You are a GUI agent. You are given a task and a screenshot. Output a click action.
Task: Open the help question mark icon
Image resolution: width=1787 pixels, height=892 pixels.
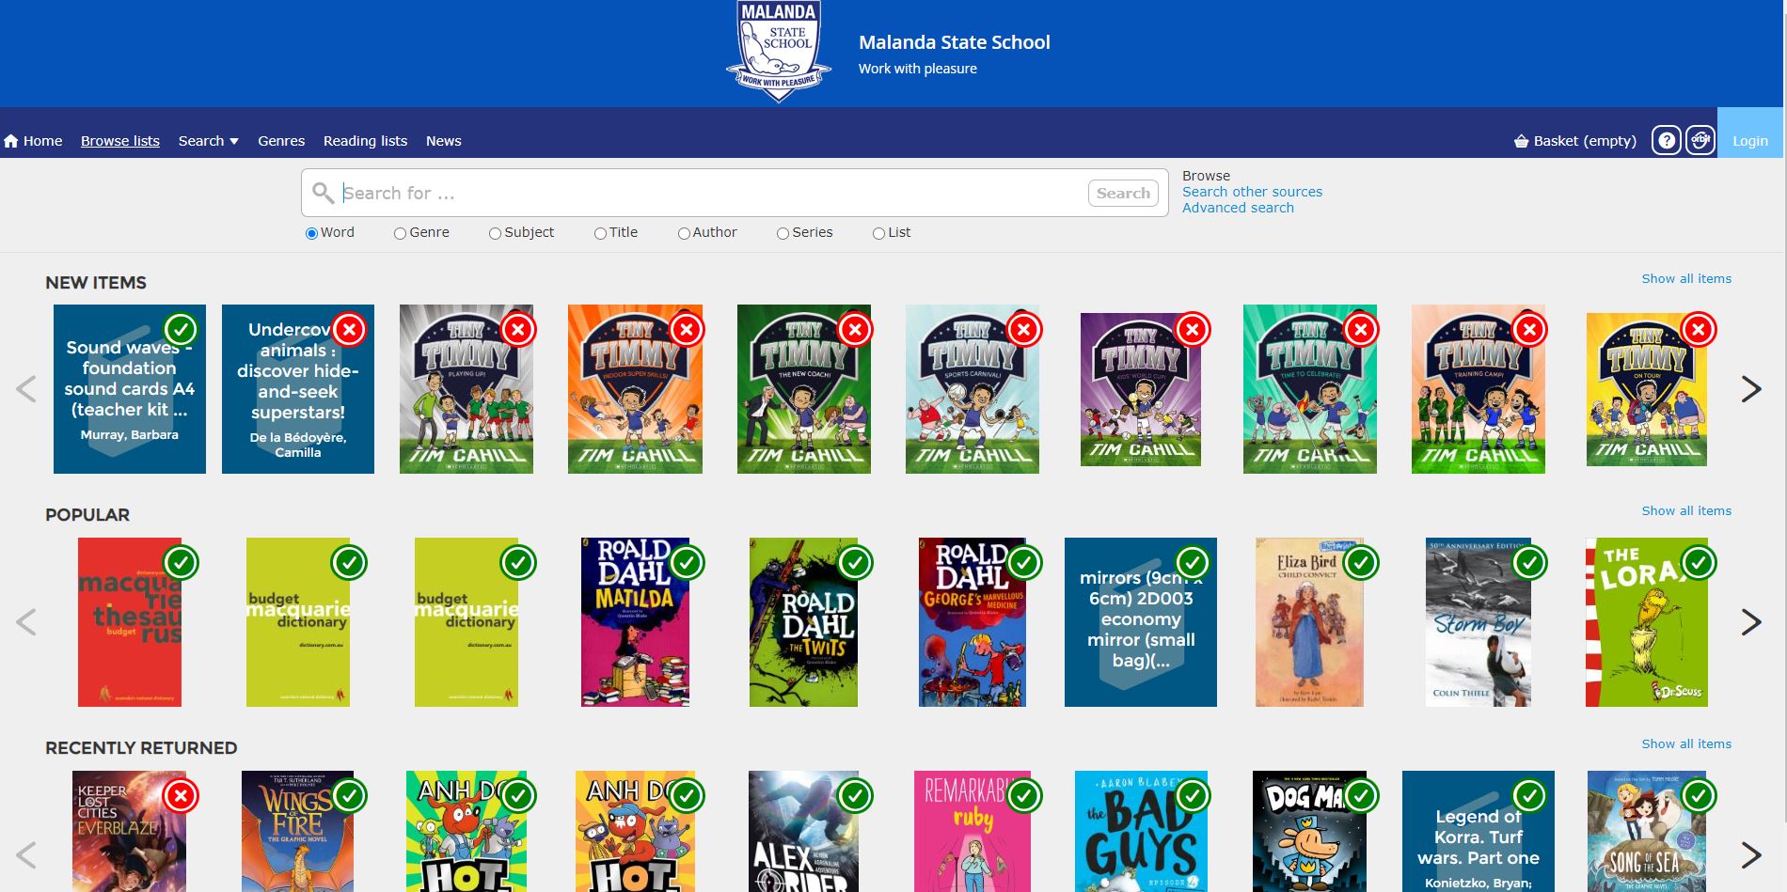(x=1666, y=141)
